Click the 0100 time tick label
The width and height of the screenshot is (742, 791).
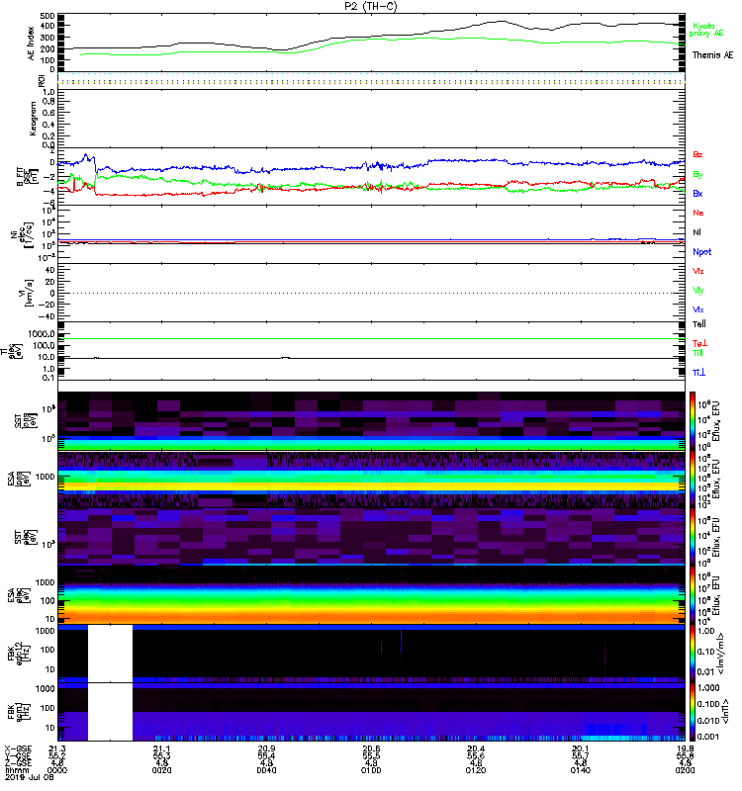[371, 770]
